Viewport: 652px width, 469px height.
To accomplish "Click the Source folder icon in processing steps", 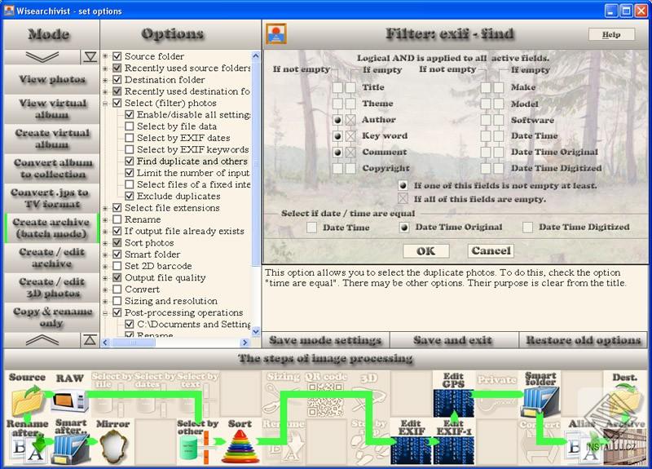I will (x=28, y=400).
